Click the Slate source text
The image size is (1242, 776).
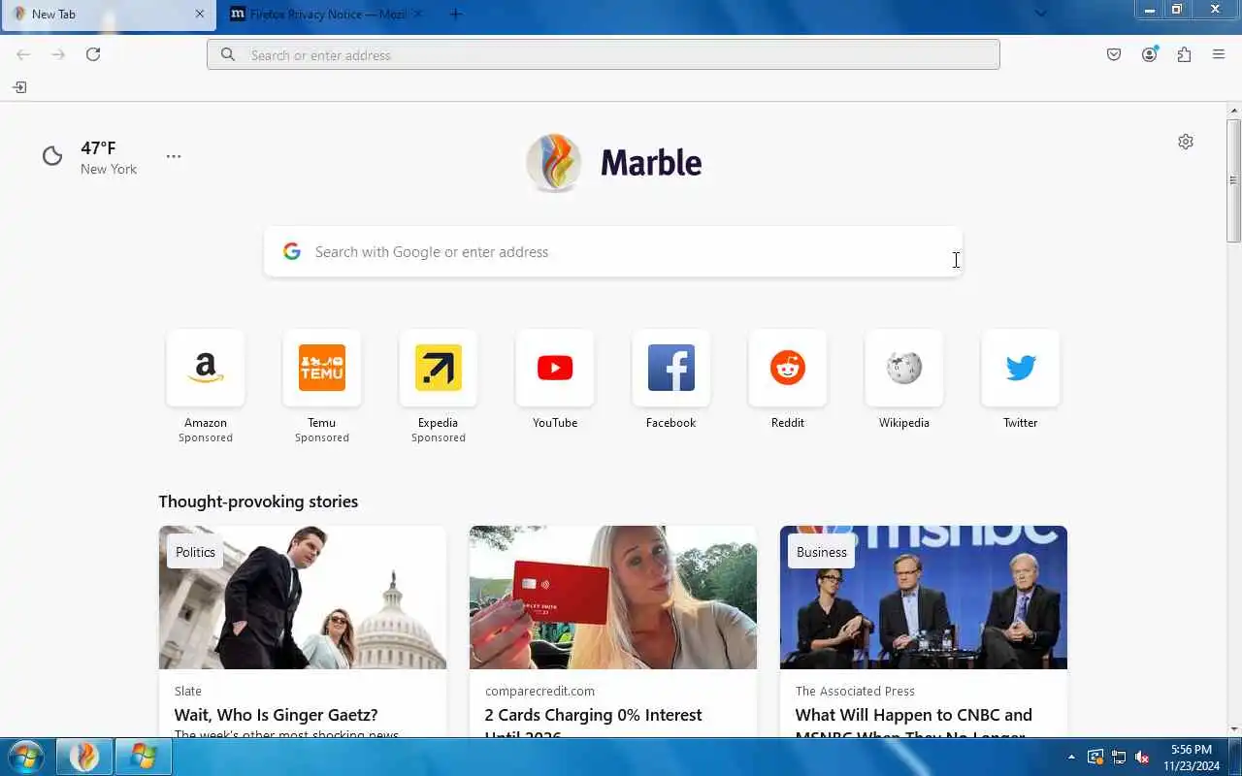coord(188,691)
